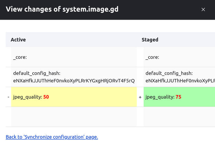This screenshot has height=144, width=215.
Task: Select the minus sign marker beside Active jpeg_quality
Action: [8, 97]
